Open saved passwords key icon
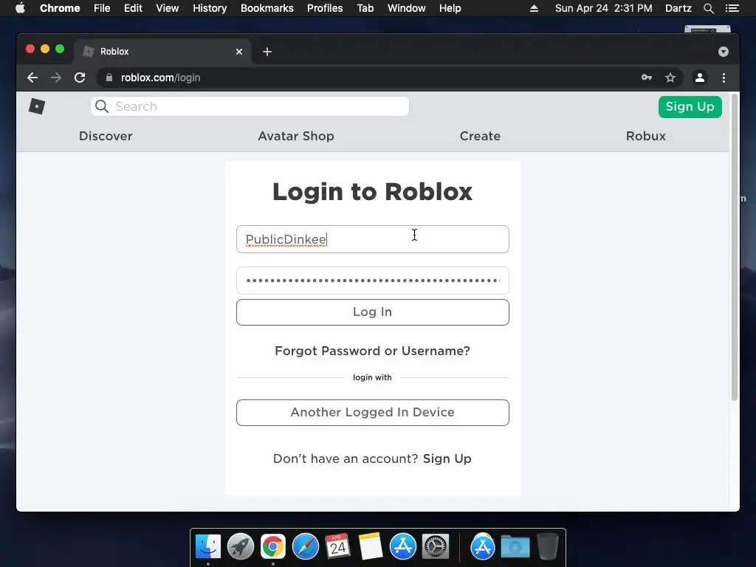This screenshot has width=756, height=567. (x=647, y=78)
